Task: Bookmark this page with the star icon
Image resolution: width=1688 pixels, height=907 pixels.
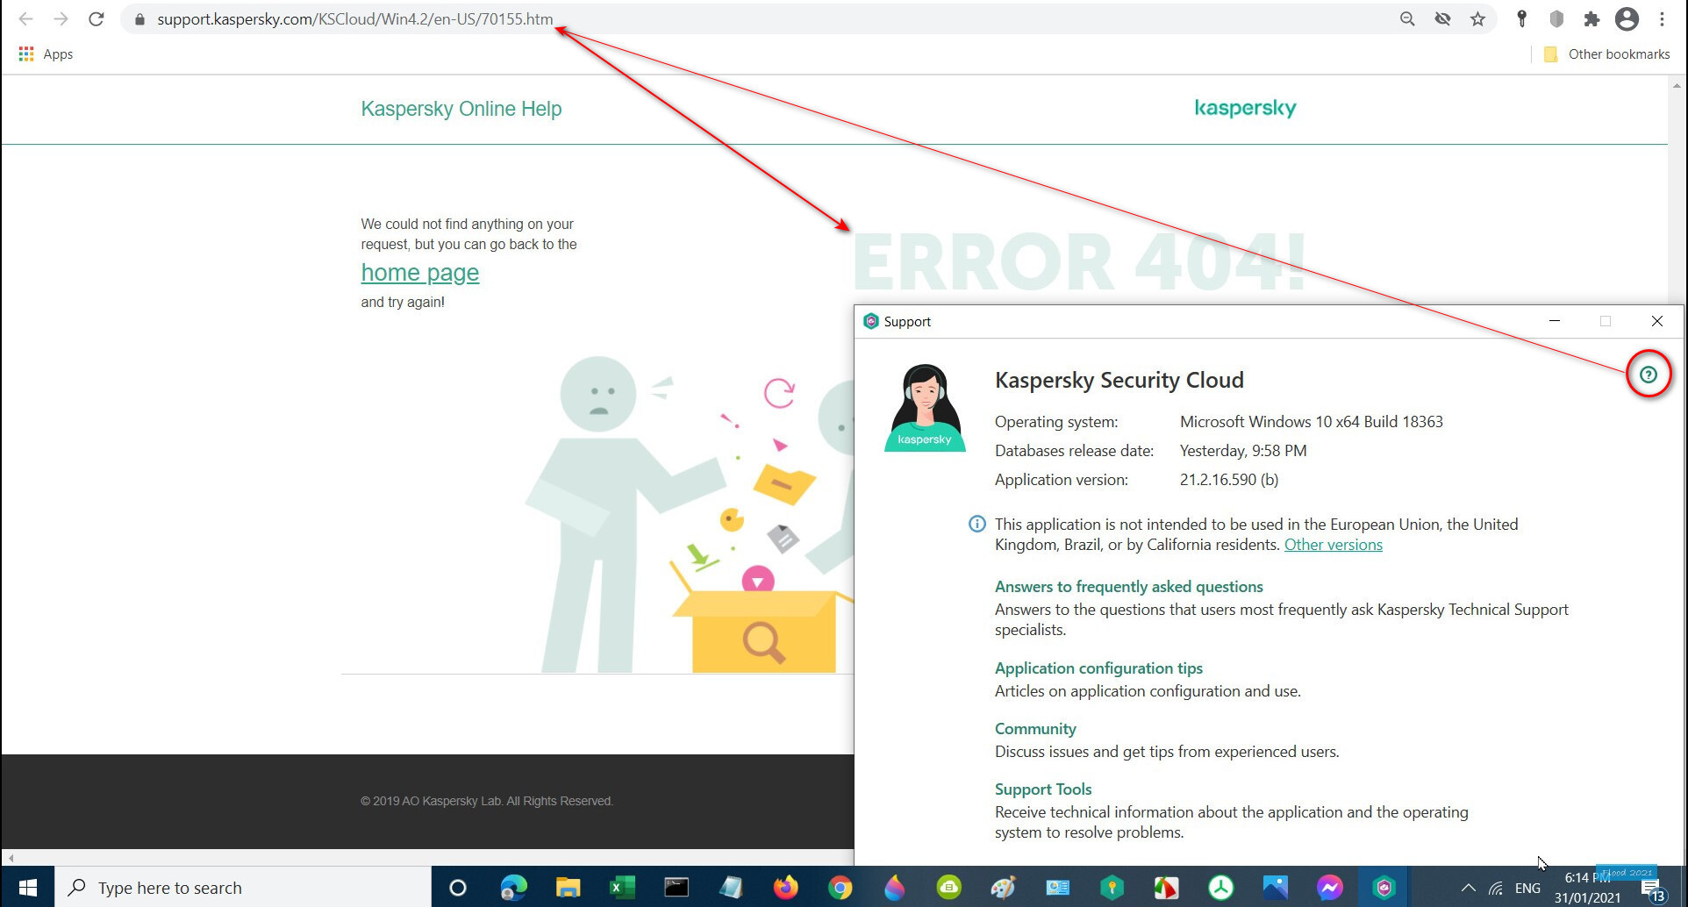Action: point(1477,18)
